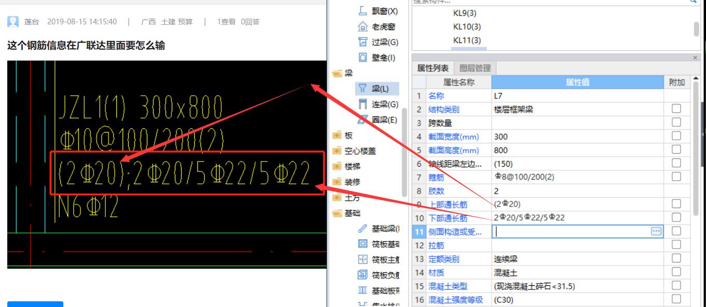Click the username 莲台
Image resolution: width=706 pixels, height=307 pixels.
(x=31, y=22)
